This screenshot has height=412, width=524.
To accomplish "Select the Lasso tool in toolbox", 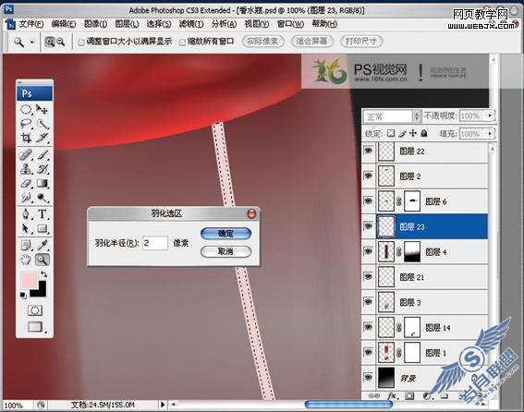I will [x=26, y=124].
